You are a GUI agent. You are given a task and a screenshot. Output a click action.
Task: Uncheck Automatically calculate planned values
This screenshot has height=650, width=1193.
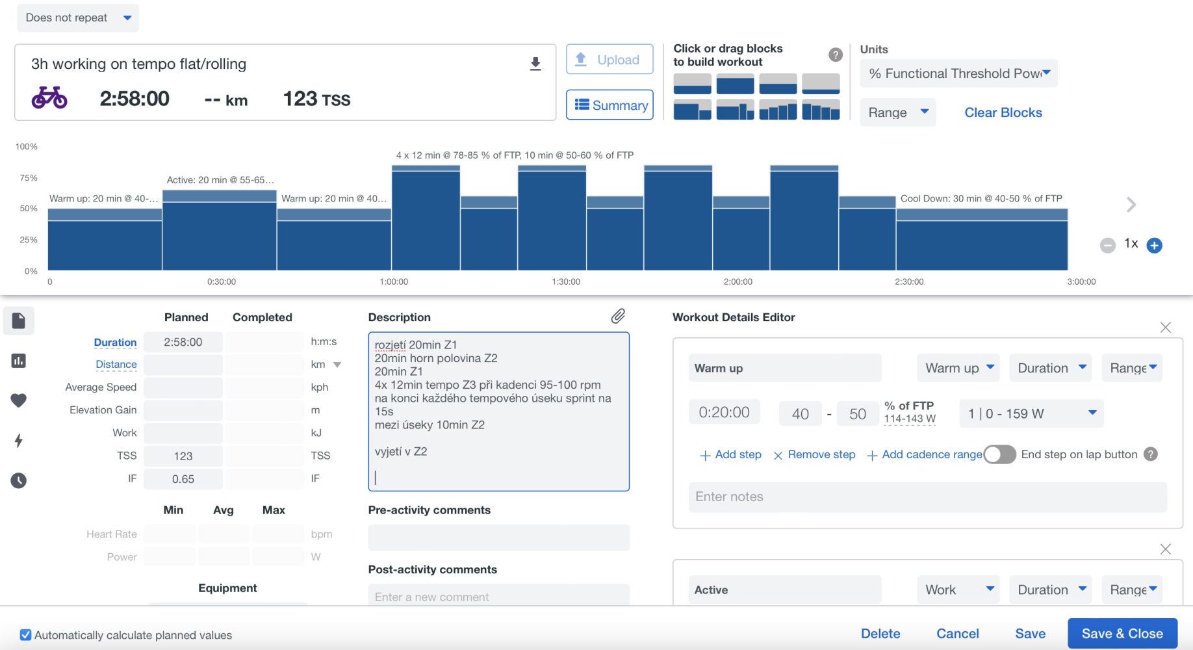25,635
